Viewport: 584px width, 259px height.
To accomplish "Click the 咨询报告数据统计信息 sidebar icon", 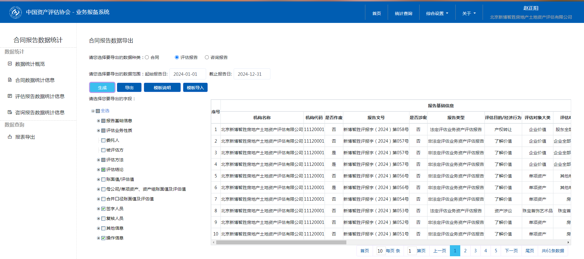I will (10, 112).
